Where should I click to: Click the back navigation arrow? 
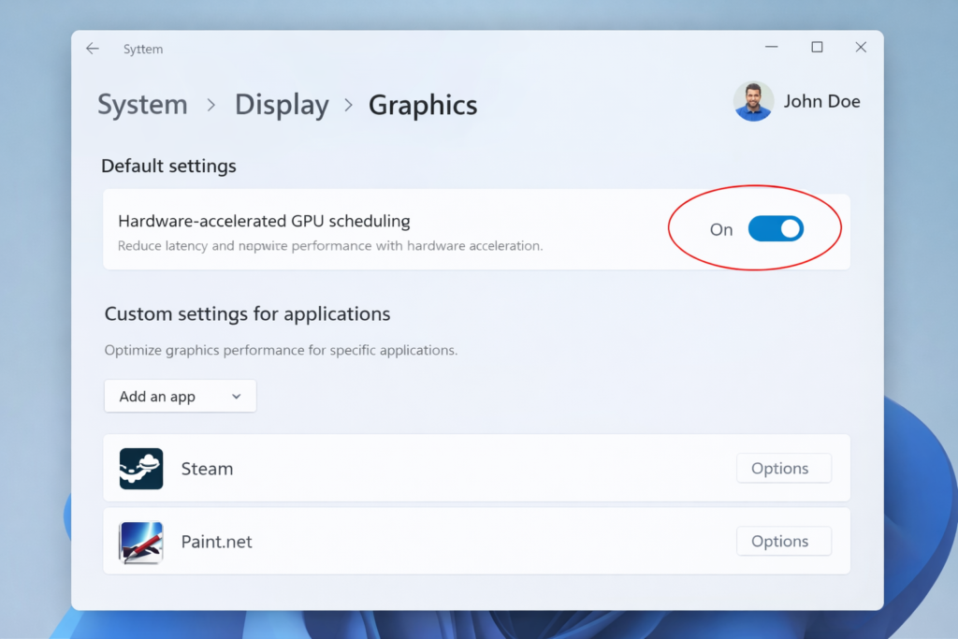coord(91,48)
